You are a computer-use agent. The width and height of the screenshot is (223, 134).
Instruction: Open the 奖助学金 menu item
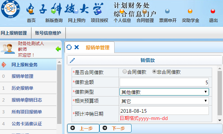click(x=190, y=21)
